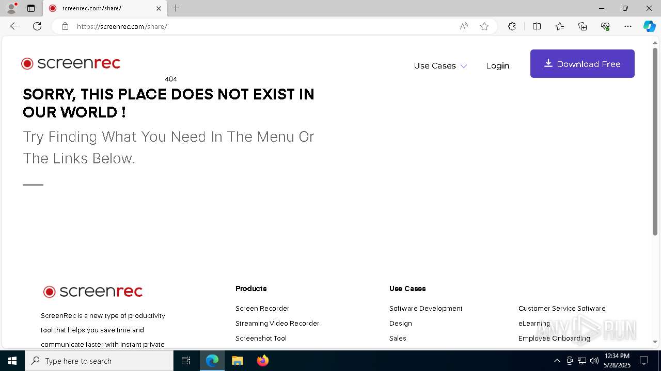This screenshot has height=371, width=661.
Task: Show hidden system tray icons
Action: 557,361
